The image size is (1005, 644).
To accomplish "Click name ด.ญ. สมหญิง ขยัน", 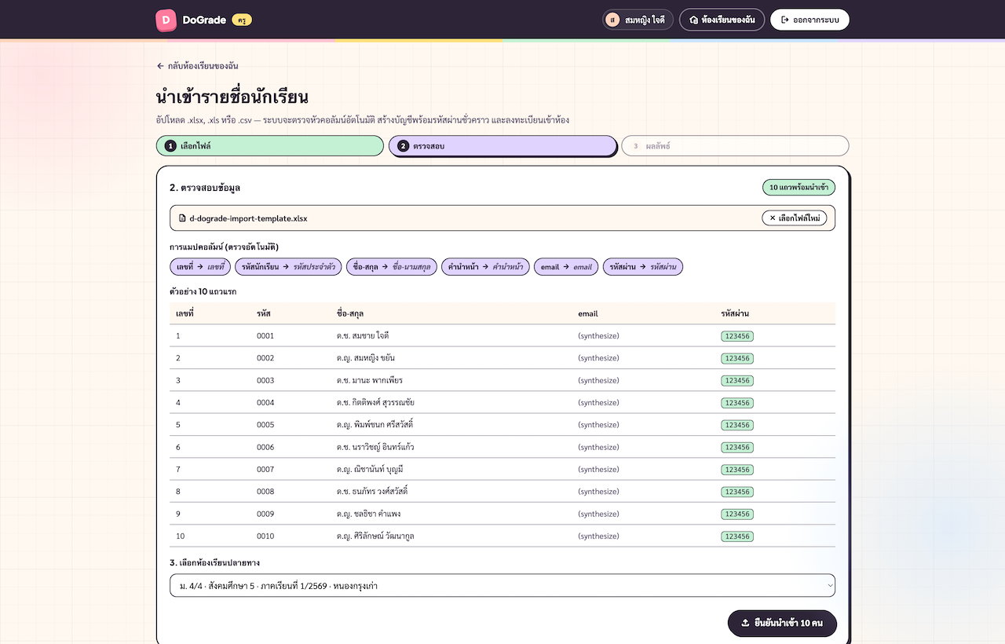I will click(x=366, y=358).
